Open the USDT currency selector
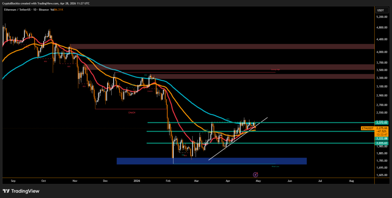Screen dimensions: 392x198 click(x=381, y=10)
